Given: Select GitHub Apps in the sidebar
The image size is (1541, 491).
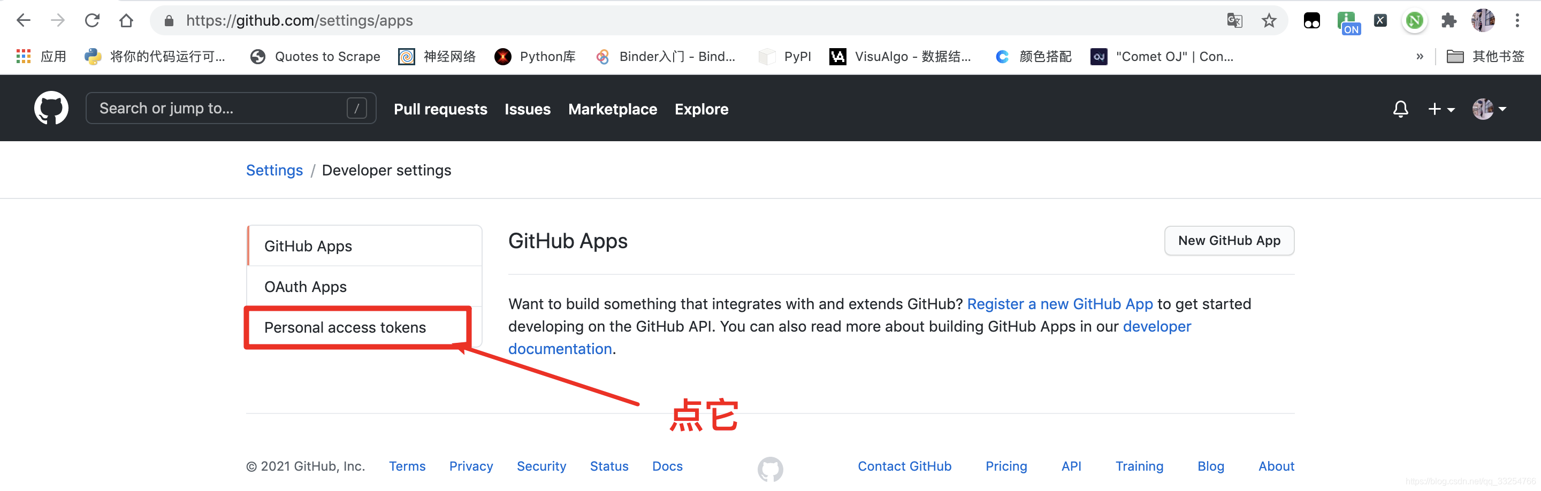Looking at the screenshot, I should [x=364, y=246].
